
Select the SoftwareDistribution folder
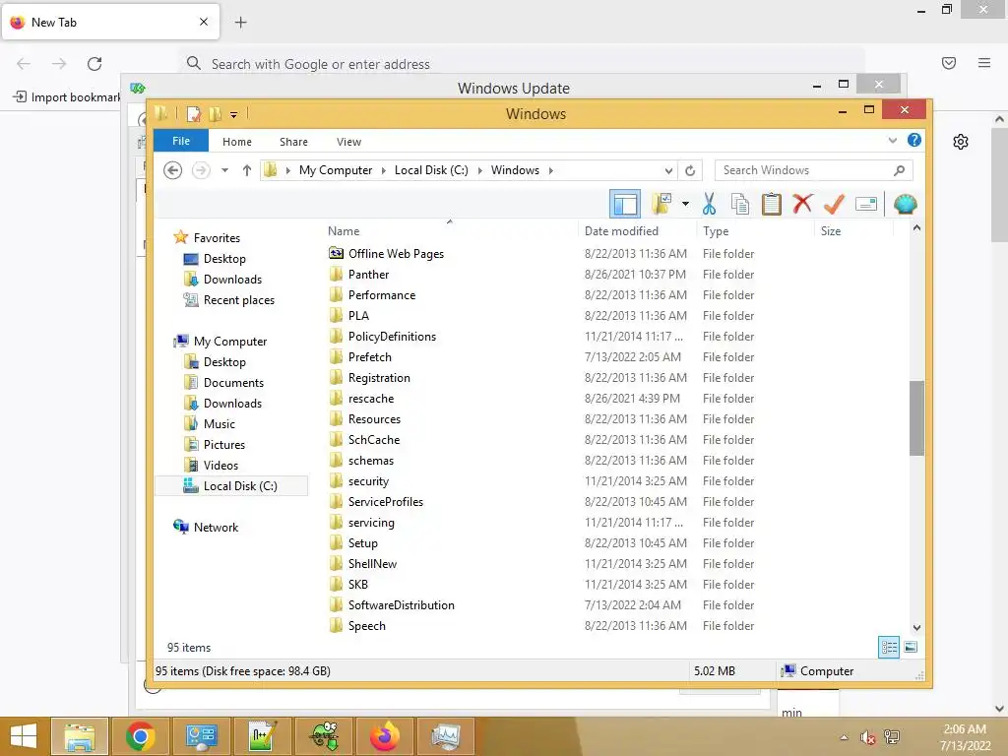[401, 605]
